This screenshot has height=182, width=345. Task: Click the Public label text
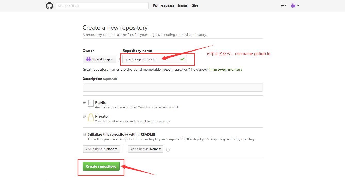101,102
